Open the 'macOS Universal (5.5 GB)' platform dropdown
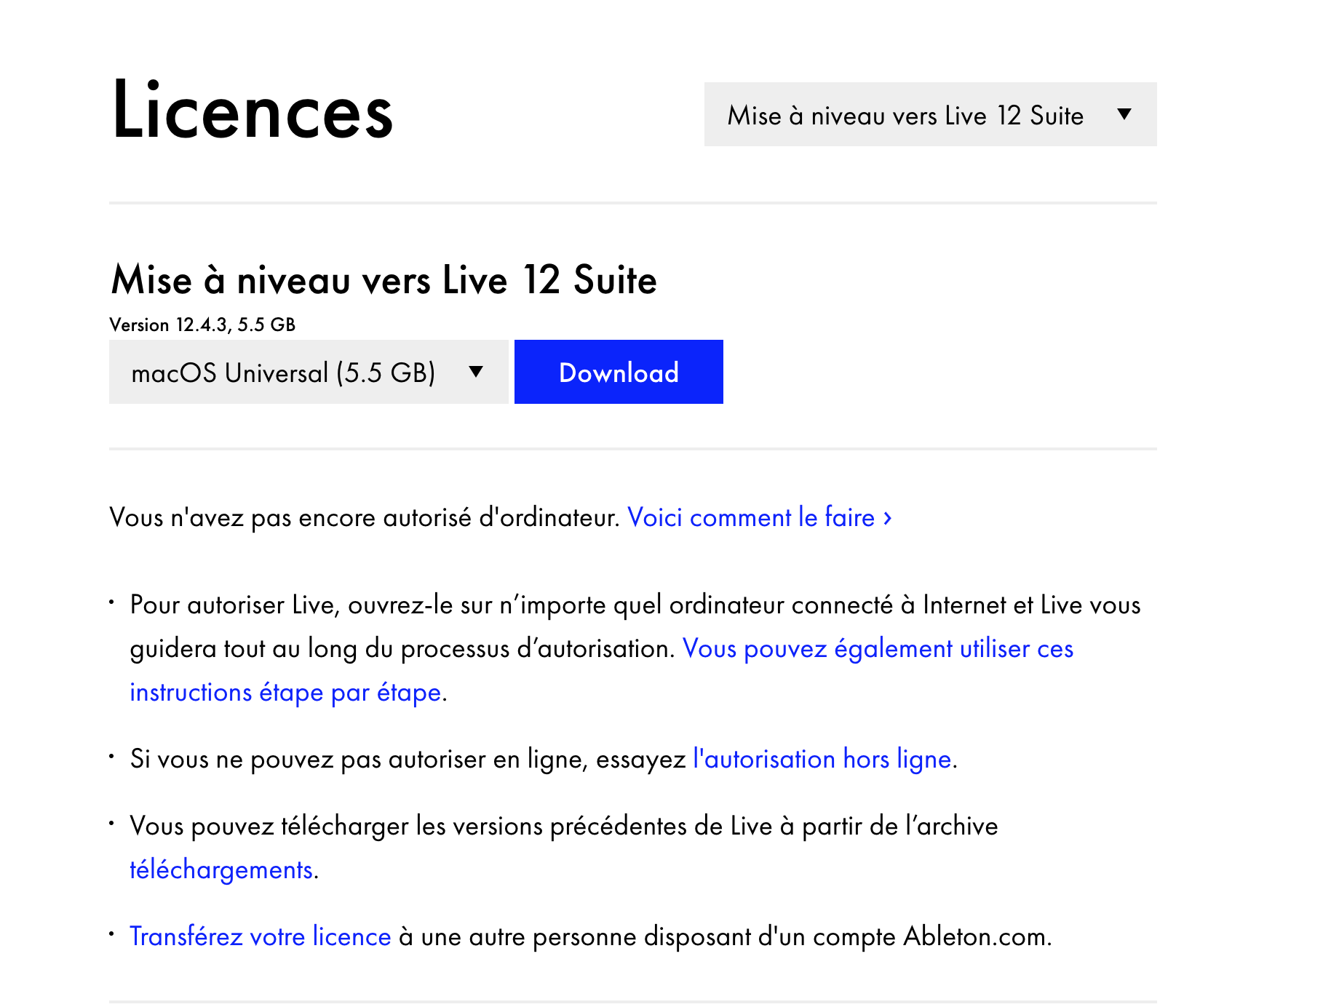The height and width of the screenshot is (1007, 1323). pyautogui.click(x=309, y=372)
